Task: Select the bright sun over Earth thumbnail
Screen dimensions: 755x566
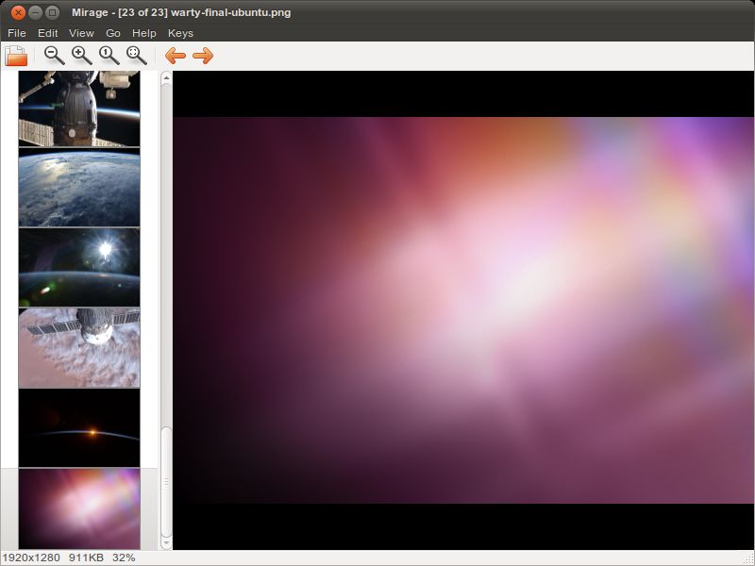Action: click(x=79, y=267)
